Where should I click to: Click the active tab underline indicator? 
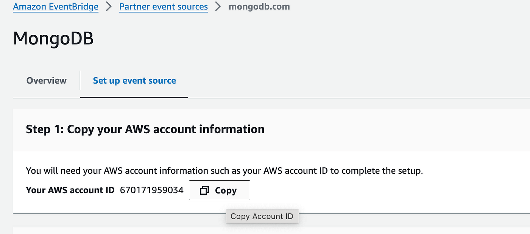click(x=134, y=97)
